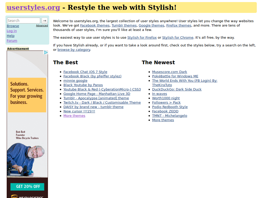Viewport: 264px width, 198px height.
Task: Open DuckDuckGo: Dark Side Duck
Action: coord(177,89)
